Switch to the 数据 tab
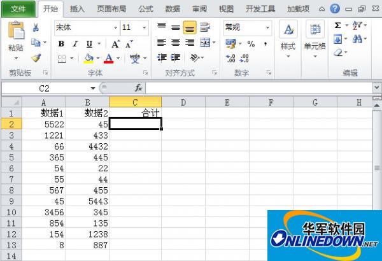382x261 pixels. pyautogui.click(x=173, y=9)
